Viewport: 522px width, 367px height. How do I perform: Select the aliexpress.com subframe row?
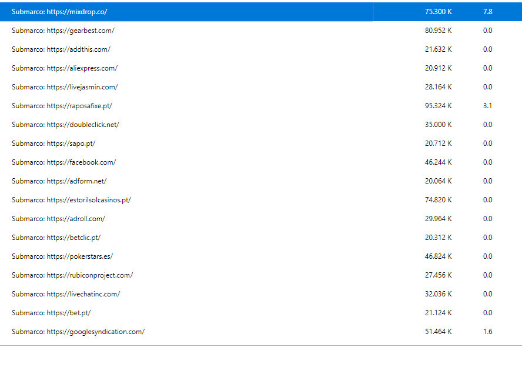(65, 68)
